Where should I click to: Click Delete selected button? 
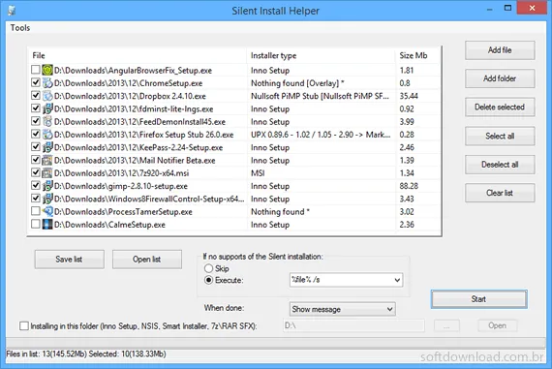(500, 108)
